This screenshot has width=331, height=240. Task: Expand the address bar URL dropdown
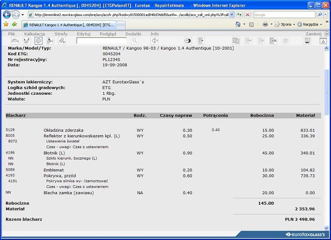[232, 15]
